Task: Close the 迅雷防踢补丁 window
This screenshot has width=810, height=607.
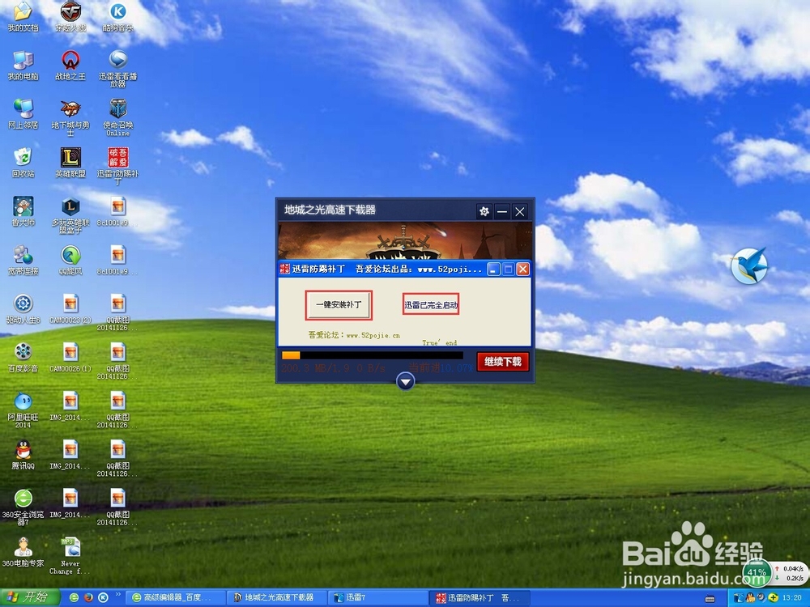Action: 522,269
